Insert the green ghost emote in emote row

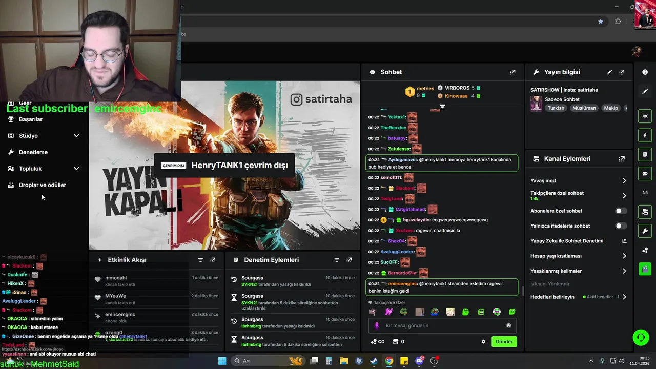point(465,312)
